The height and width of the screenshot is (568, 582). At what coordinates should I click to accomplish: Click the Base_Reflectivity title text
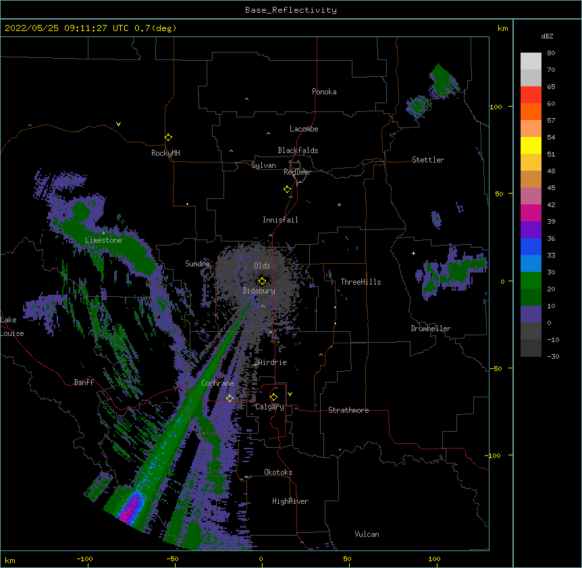(291, 10)
